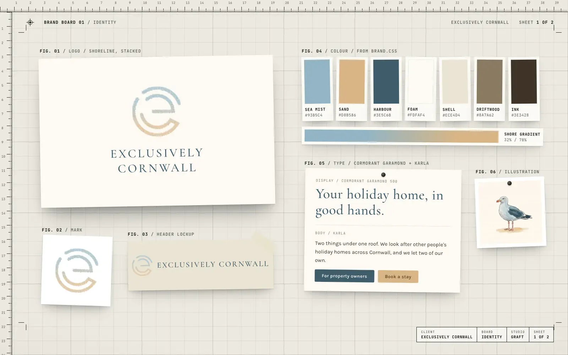Click the EXCLUSIVELY CORNWALL wordmark in header lockup
The image size is (568, 355).
[x=213, y=264]
